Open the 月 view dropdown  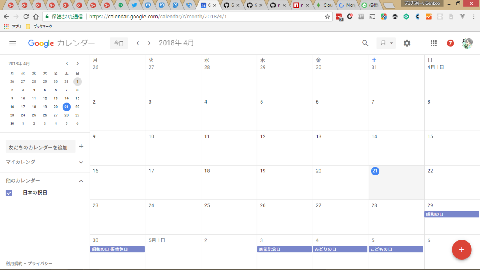386,43
